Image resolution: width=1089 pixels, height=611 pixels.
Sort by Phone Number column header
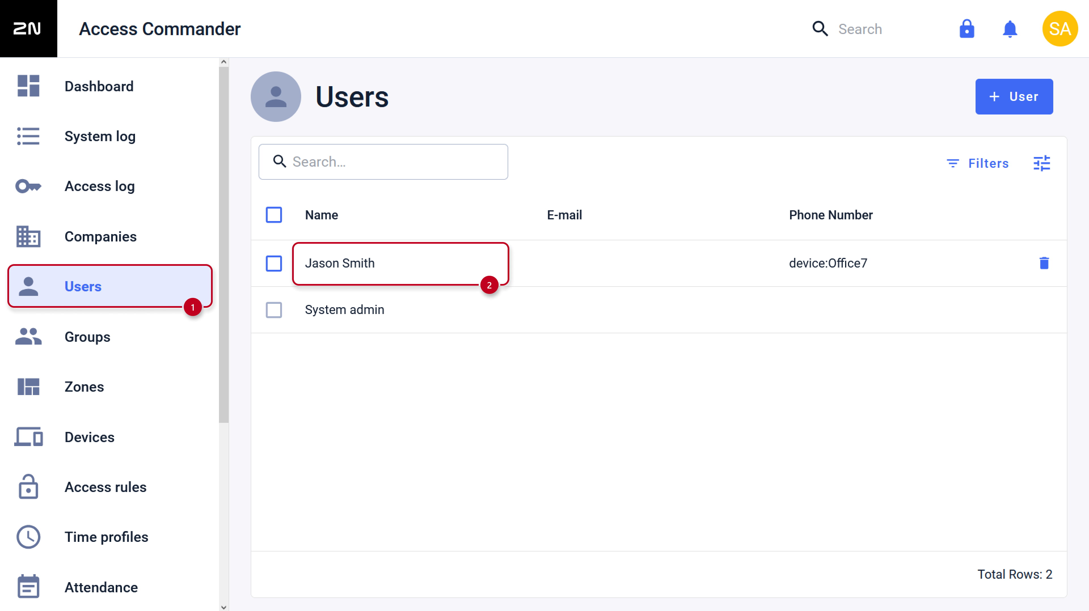click(830, 215)
